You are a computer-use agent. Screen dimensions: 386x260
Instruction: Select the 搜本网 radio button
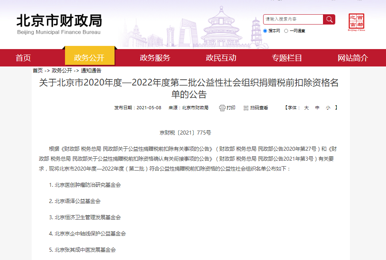pos(265,31)
